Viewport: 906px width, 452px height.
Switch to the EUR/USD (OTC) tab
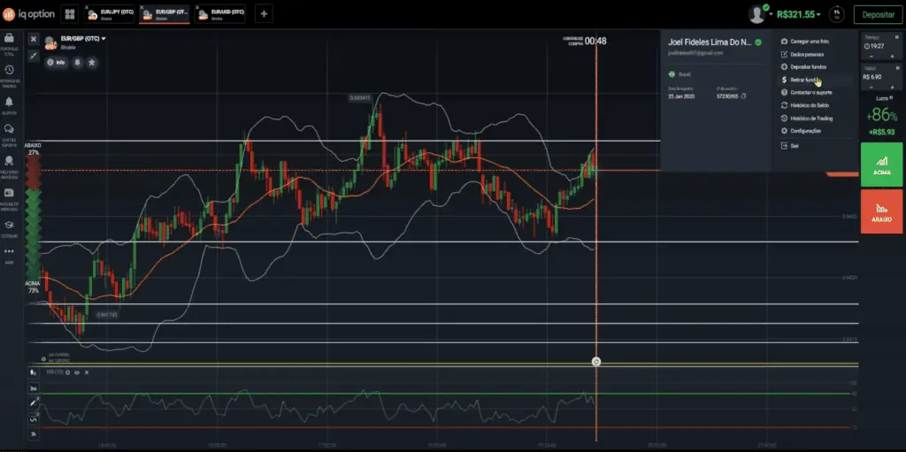coord(219,14)
